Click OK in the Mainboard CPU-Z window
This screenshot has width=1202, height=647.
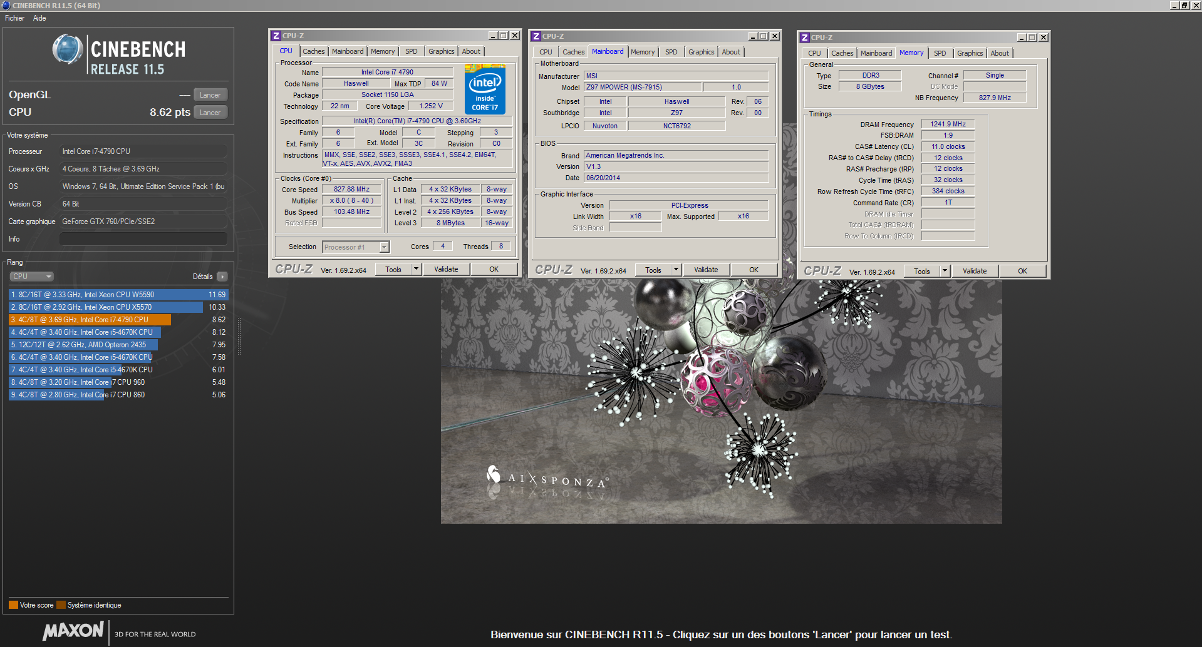pyautogui.click(x=754, y=270)
